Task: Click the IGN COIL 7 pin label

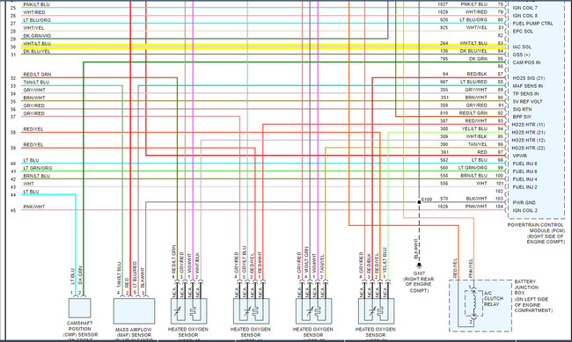Action: pos(525,8)
